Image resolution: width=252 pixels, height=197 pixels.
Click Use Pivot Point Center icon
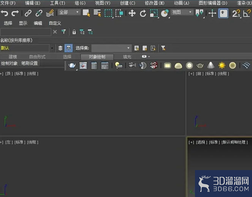(x=200, y=13)
